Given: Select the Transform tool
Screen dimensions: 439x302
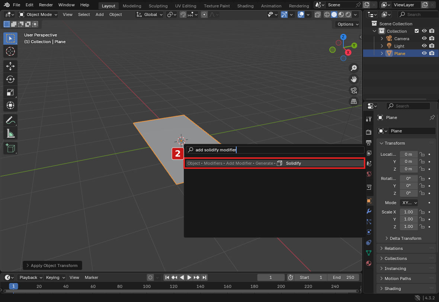Looking at the screenshot, I should click(x=10, y=105).
